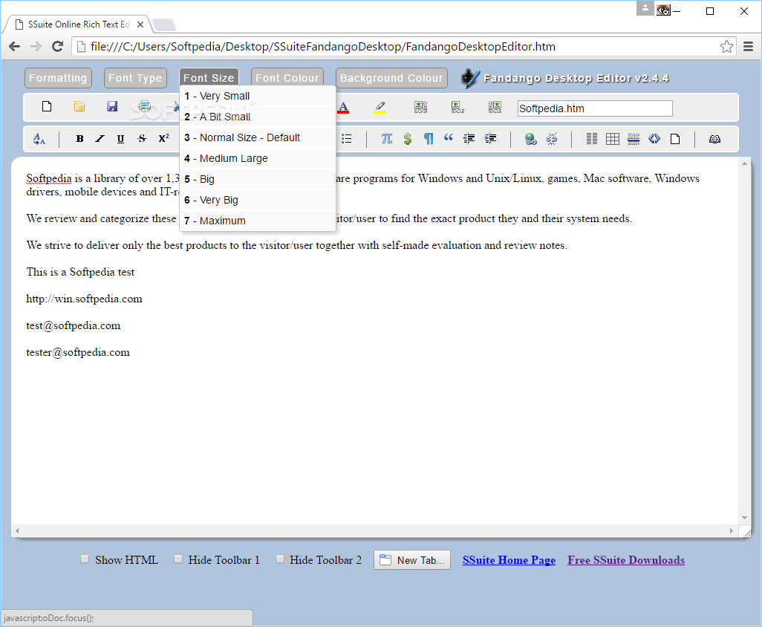Insert a block quote
The height and width of the screenshot is (627, 762).
click(448, 138)
